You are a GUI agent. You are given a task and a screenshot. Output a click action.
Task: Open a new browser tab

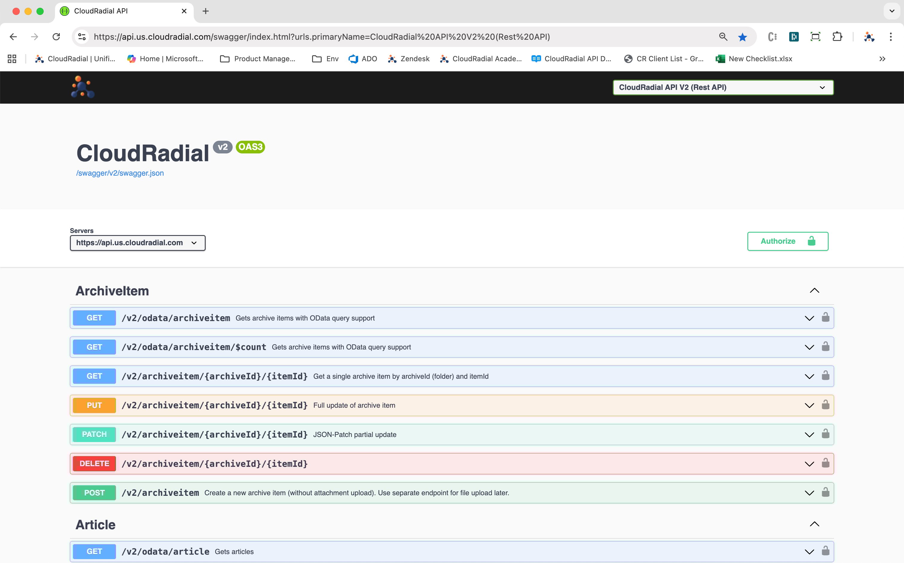click(x=205, y=11)
